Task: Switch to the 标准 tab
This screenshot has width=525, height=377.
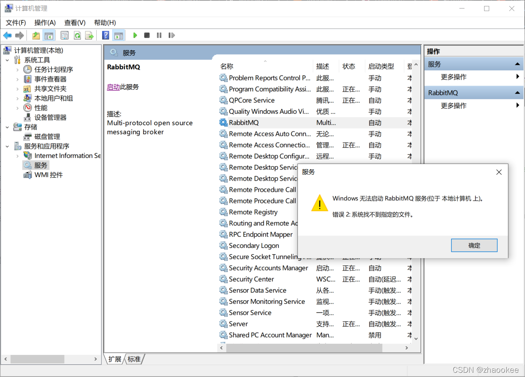Action: [134, 359]
